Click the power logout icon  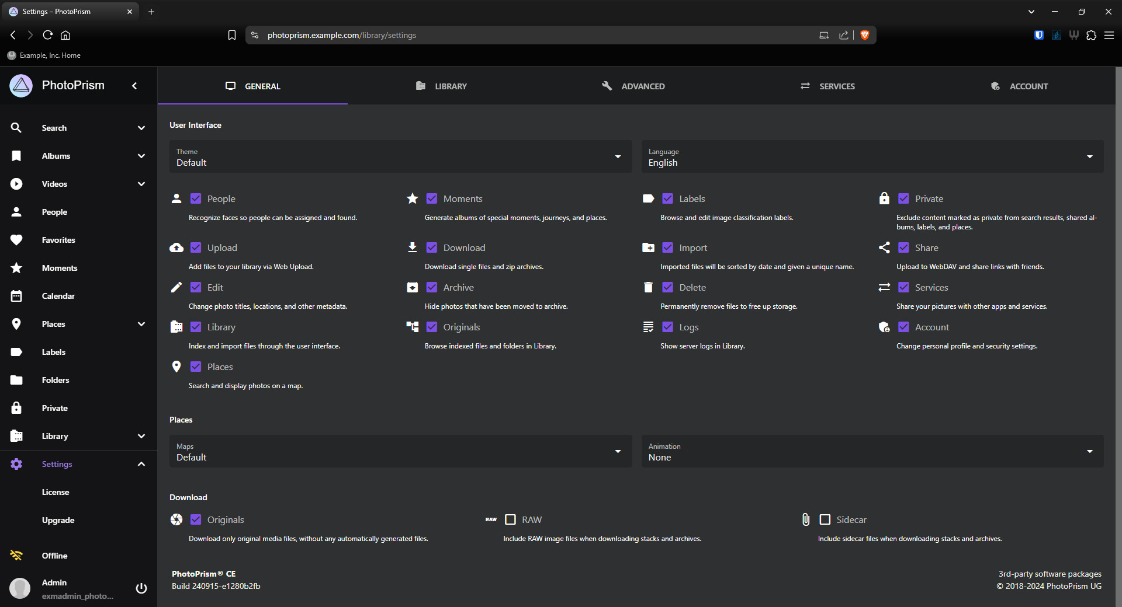(x=141, y=588)
